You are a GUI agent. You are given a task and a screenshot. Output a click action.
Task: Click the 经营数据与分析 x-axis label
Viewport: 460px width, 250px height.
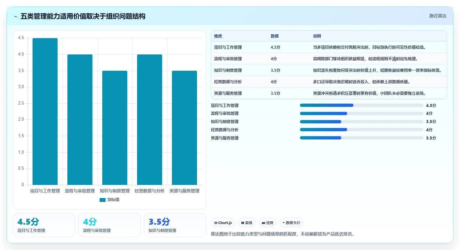coord(150,191)
